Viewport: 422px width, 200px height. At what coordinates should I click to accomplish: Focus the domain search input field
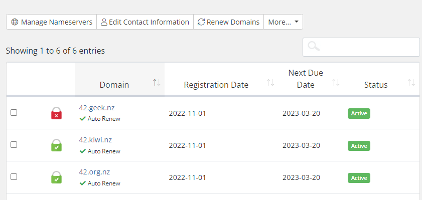(361, 47)
